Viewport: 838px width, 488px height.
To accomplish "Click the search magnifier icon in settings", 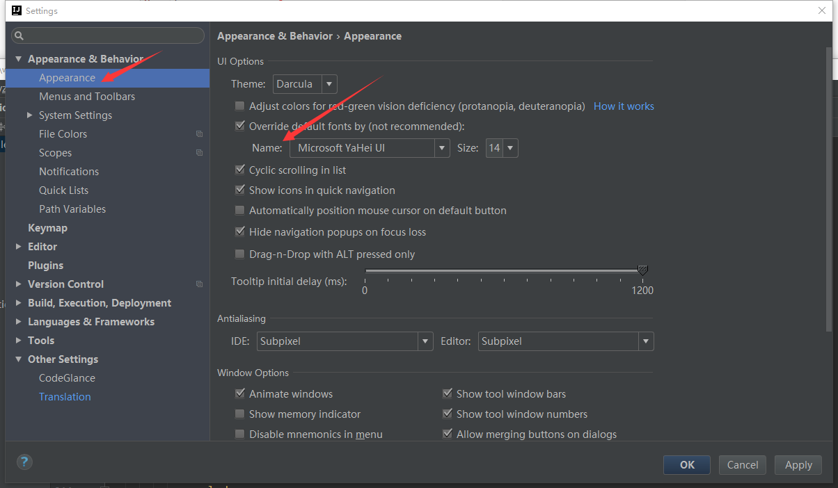I will point(19,35).
